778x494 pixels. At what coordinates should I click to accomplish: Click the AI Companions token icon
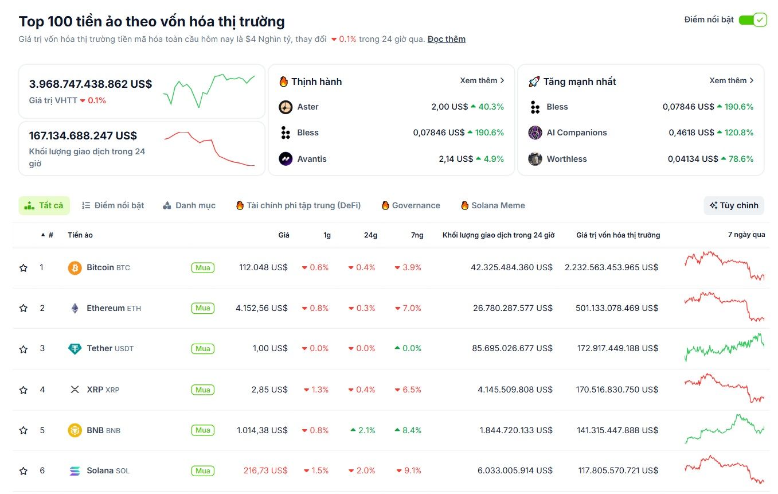[536, 133]
